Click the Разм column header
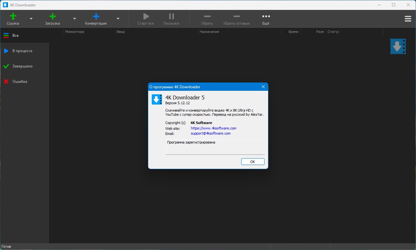The height and width of the screenshot is (250, 416). (313, 32)
